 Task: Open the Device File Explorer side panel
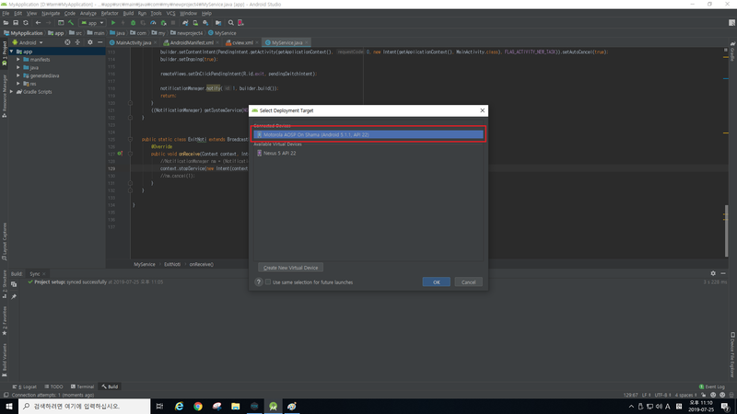[732, 354]
